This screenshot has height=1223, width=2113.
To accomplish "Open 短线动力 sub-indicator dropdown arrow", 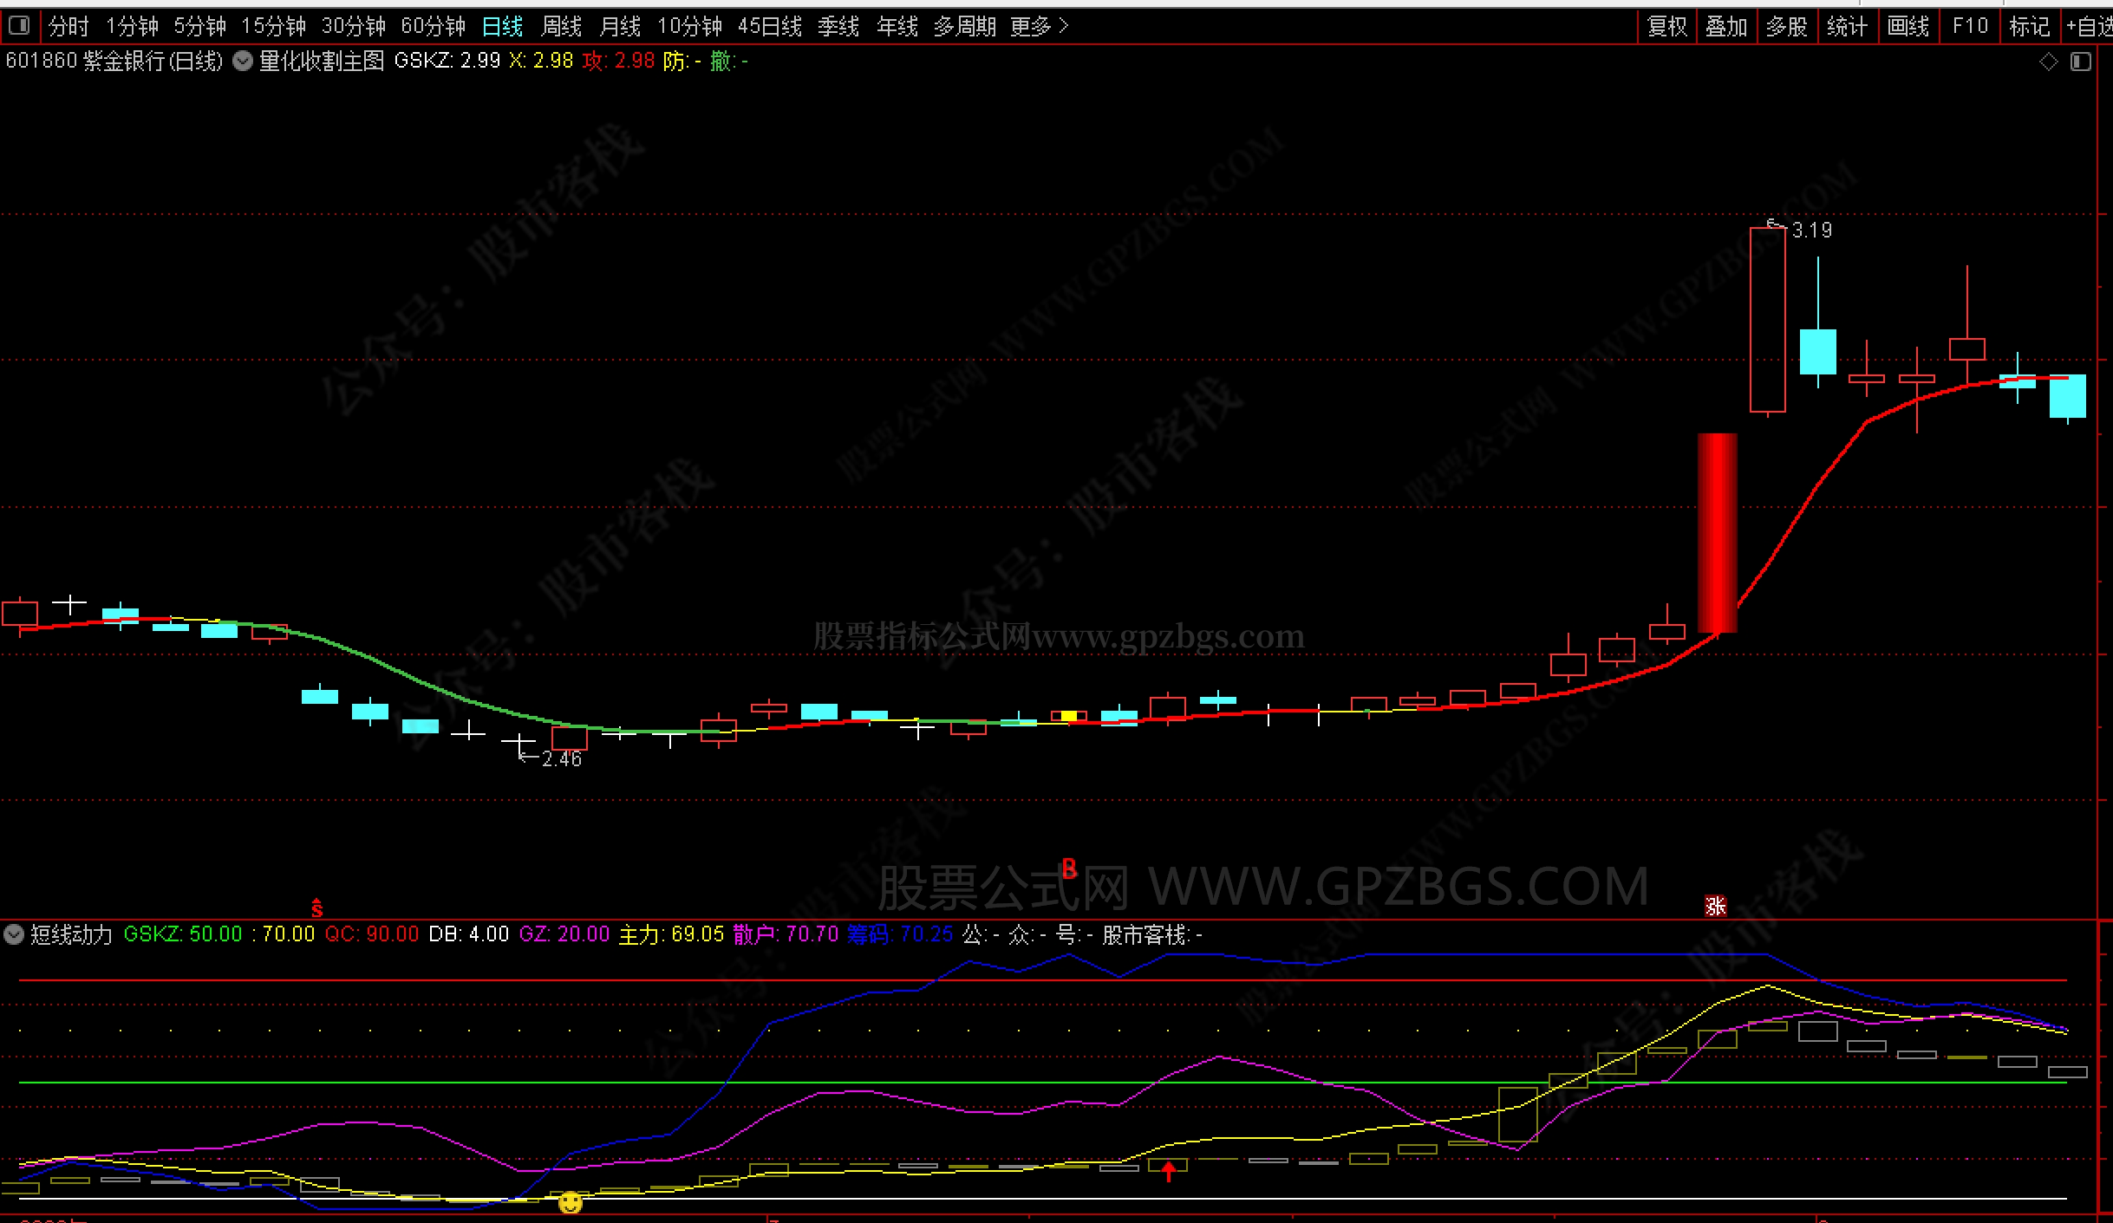I will 14,934.
